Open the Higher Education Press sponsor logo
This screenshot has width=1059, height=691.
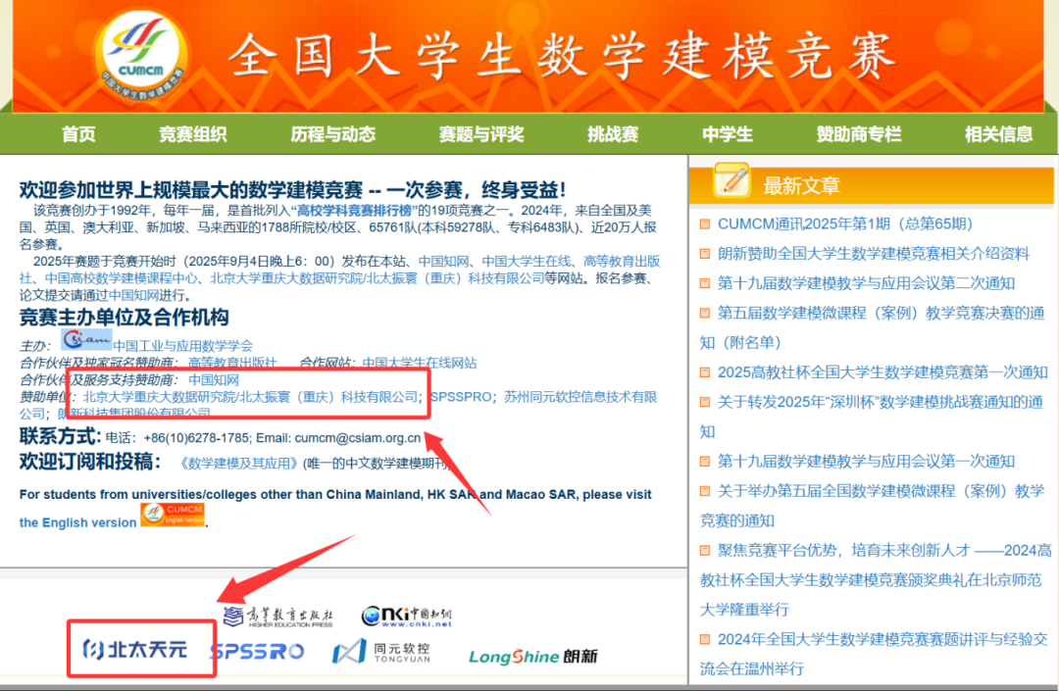277,616
